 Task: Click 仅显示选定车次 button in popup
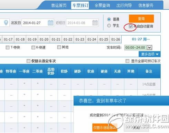[x=105, y=127]
